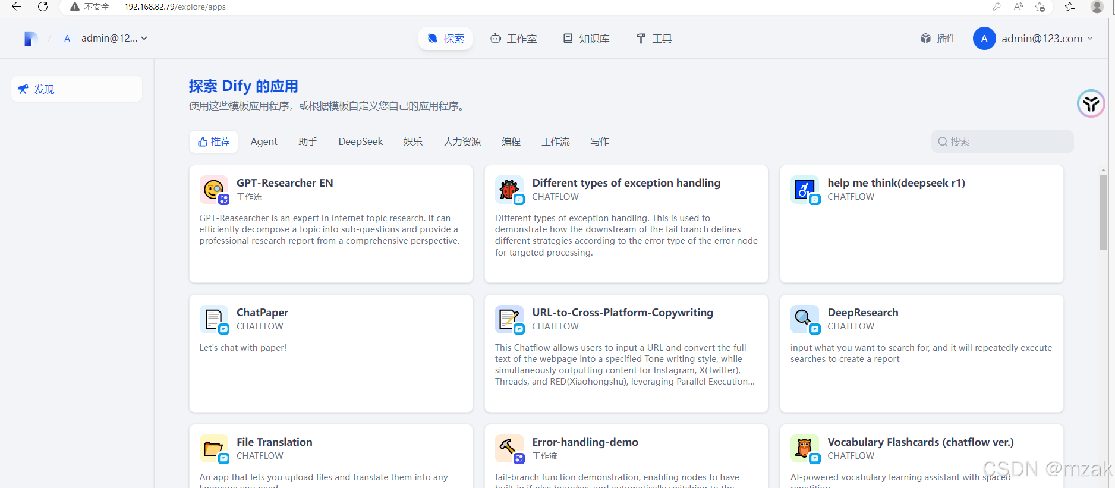The height and width of the screenshot is (488, 1115).
Task: Select the 写作 category filter
Action: [x=600, y=142]
